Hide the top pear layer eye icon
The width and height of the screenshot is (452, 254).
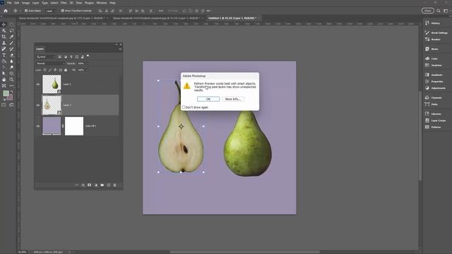(x=37, y=84)
